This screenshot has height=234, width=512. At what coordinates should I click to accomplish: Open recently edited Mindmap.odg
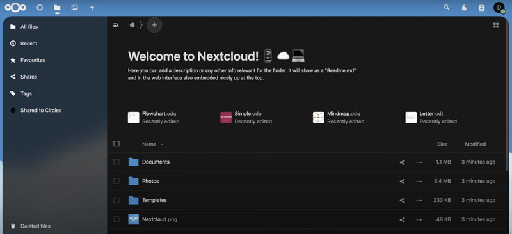coord(339,118)
